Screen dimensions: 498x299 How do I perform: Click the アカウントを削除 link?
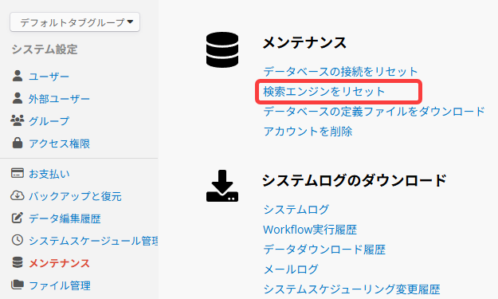[308, 132]
